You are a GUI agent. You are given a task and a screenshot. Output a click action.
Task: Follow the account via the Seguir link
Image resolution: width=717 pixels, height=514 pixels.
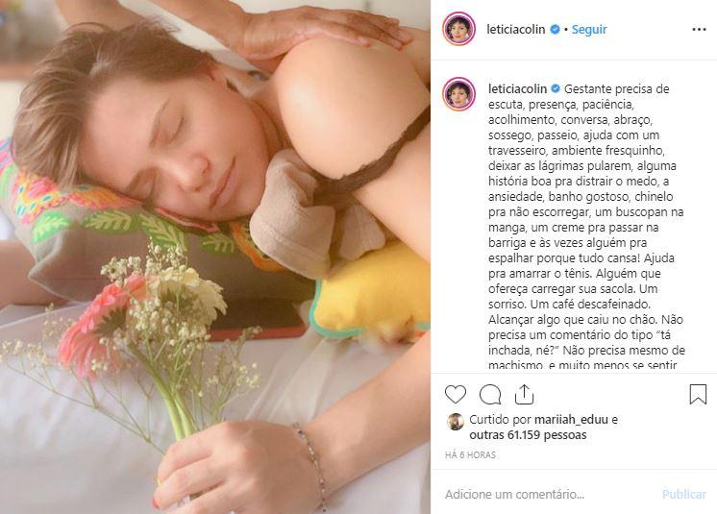coord(589,29)
